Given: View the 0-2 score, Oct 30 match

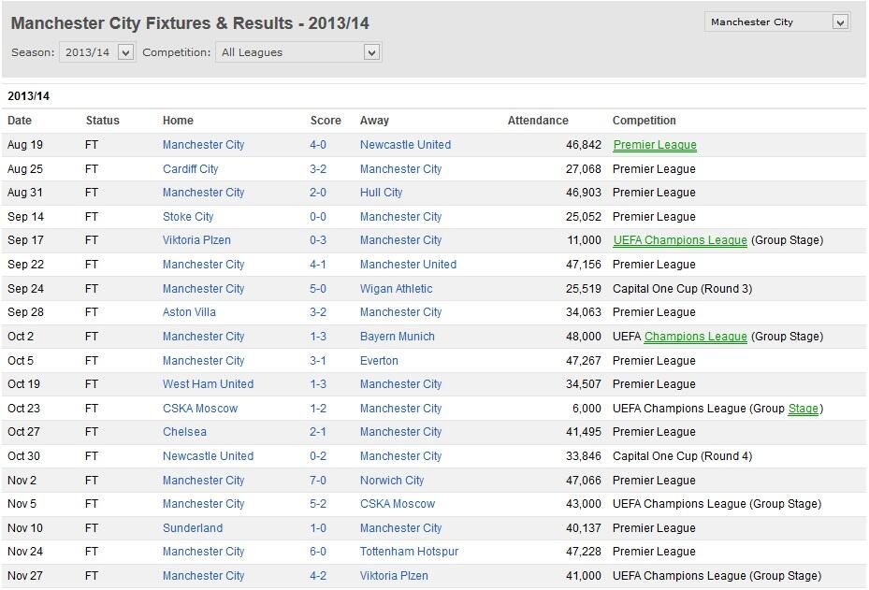Looking at the screenshot, I should (x=318, y=456).
